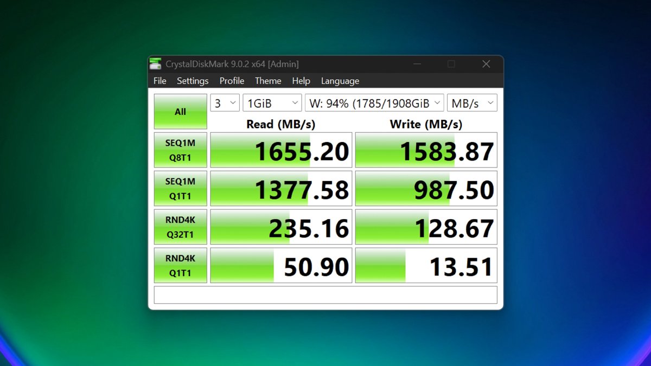Image resolution: width=651 pixels, height=366 pixels.
Task: Click the empty comment field at bottom
Action: click(x=325, y=295)
